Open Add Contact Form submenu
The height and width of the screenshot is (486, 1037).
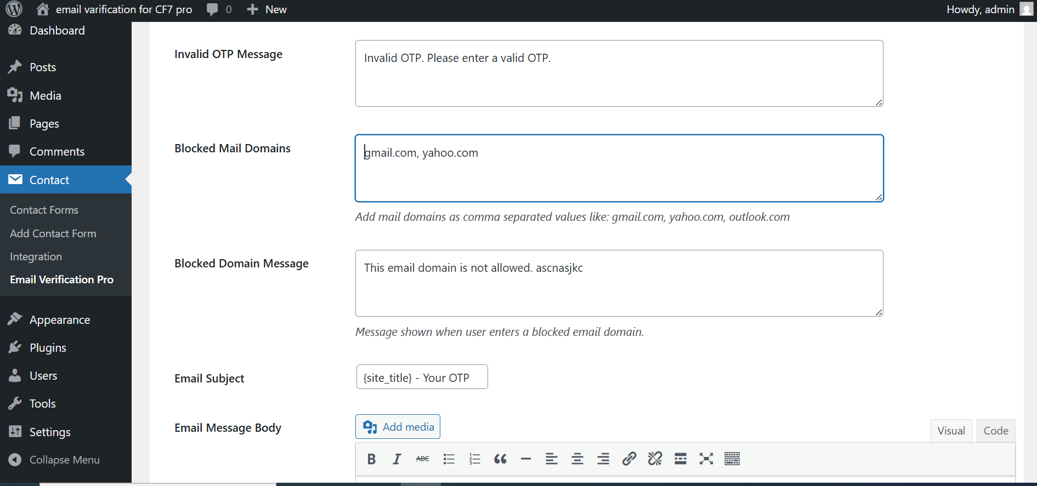pyautogui.click(x=53, y=234)
